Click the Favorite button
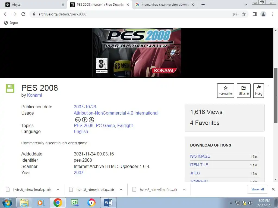278x208 pixels. [x=226, y=90]
